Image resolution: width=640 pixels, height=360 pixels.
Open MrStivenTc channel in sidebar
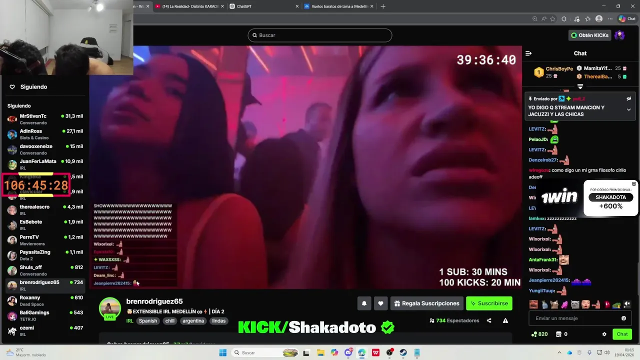(x=45, y=119)
